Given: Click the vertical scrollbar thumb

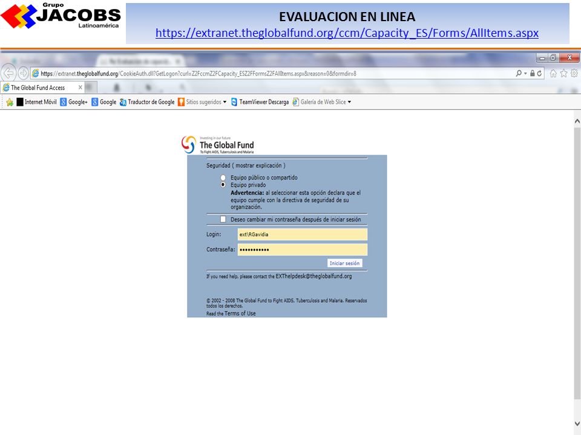Looking at the screenshot, I should click(x=577, y=263).
